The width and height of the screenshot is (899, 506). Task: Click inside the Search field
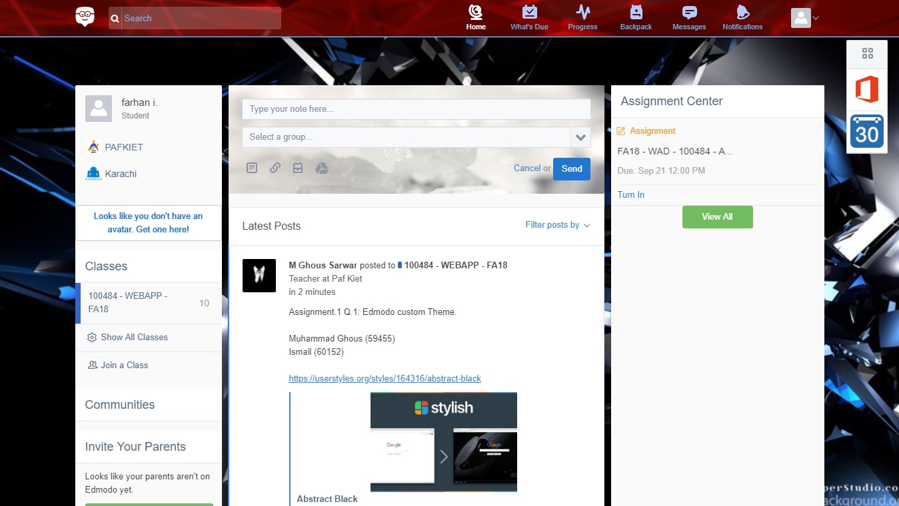(x=193, y=18)
